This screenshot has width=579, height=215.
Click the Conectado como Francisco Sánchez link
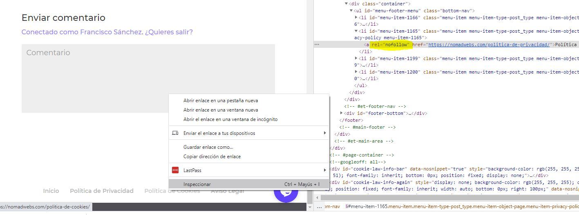pos(83,32)
